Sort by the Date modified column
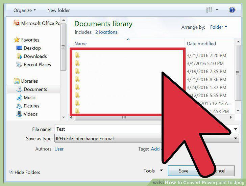The width and height of the screenshot is (246, 186). coord(201,44)
